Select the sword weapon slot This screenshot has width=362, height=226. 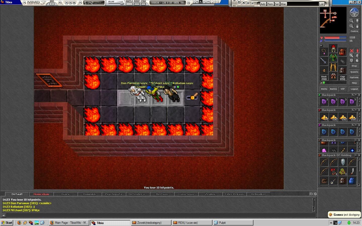click(x=324, y=61)
